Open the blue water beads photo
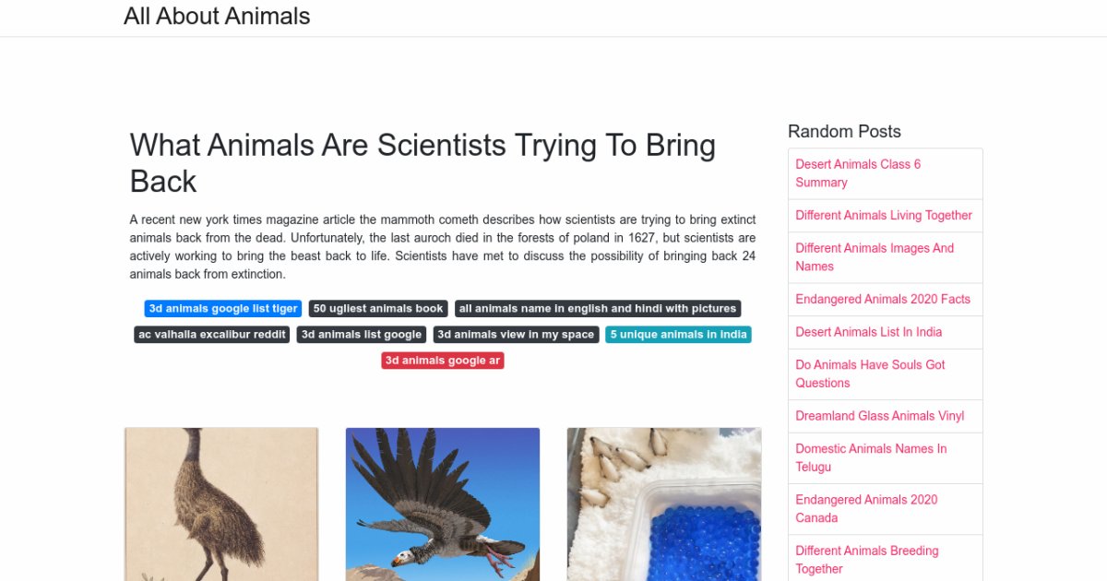 pyautogui.click(x=664, y=504)
